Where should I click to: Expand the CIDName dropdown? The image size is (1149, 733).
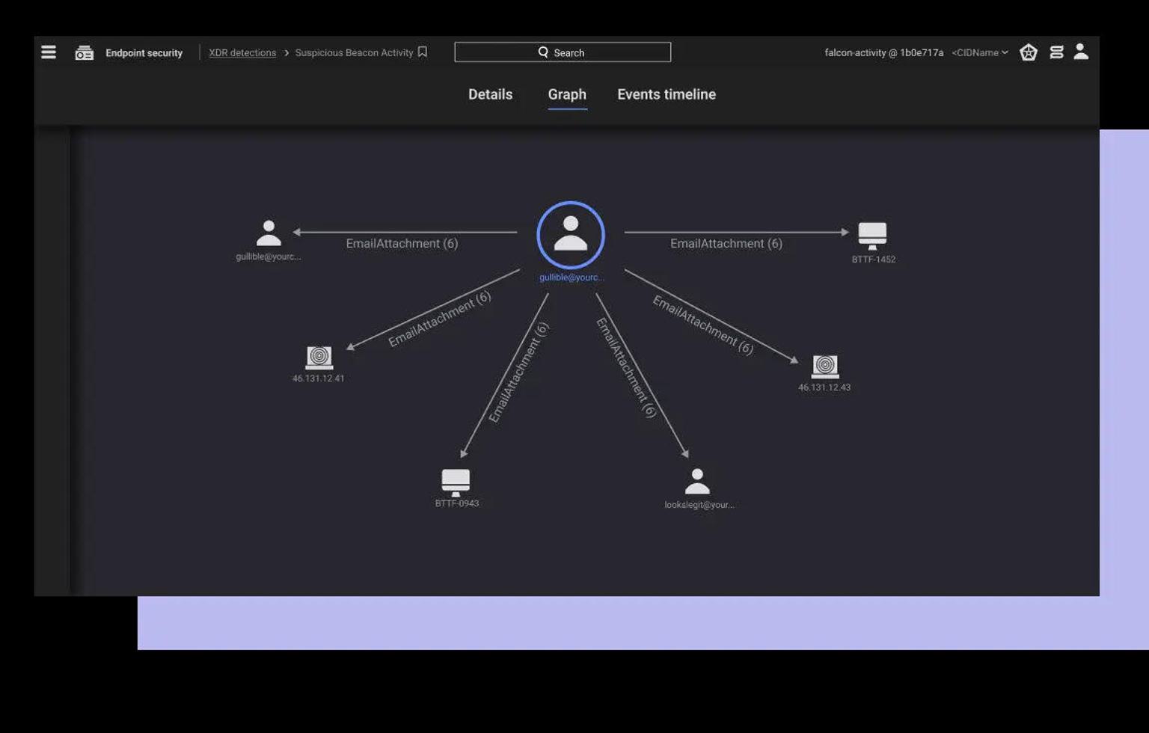[x=979, y=53]
